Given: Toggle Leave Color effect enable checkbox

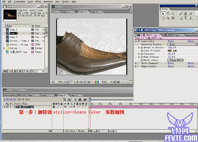Looking at the screenshot, I should point(139,41).
